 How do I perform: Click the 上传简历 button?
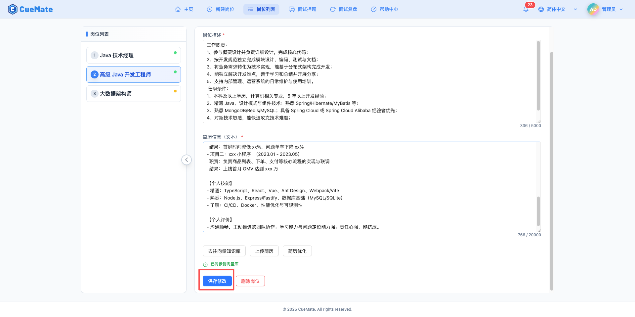pos(264,251)
